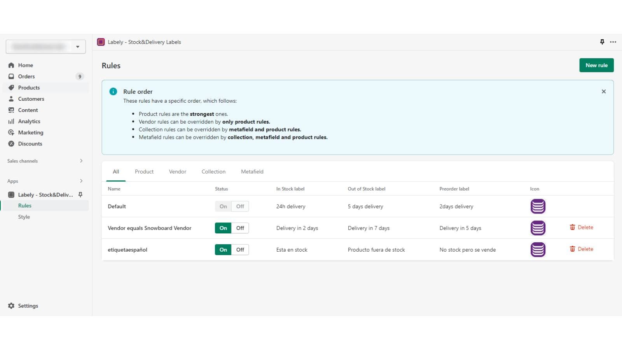The image size is (622, 350).
Task: Click the Labely app icon in the sidebar
Action: pos(10,194)
